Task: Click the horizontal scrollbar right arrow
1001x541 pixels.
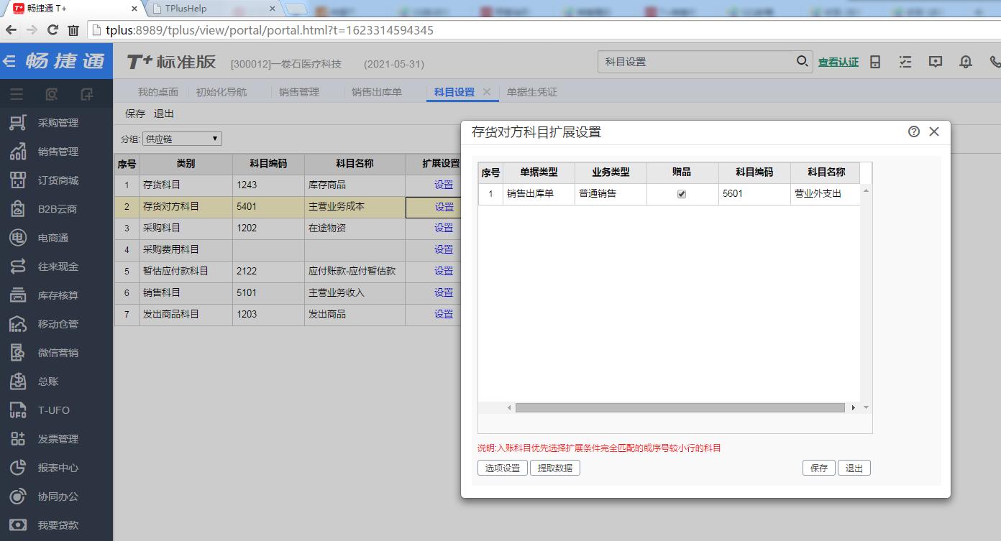Action: (x=854, y=407)
